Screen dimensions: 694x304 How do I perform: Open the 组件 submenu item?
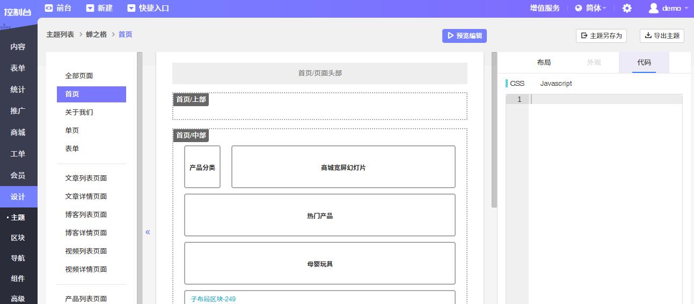coord(18,278)
